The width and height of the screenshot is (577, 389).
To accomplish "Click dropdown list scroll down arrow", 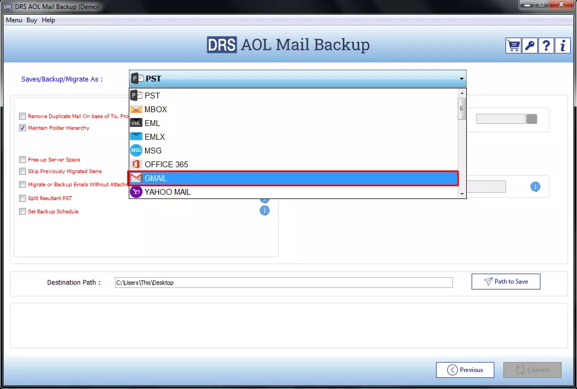I will (x=462, y=194).
